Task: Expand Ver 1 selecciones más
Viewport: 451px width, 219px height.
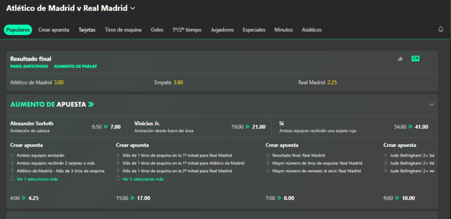Action: point(37,179)
